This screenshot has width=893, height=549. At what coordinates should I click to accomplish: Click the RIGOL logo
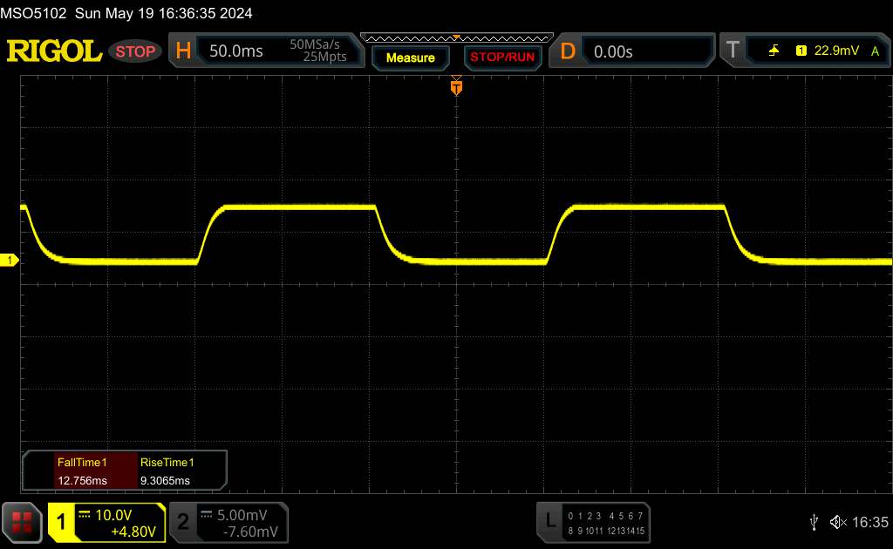point(54,51)
